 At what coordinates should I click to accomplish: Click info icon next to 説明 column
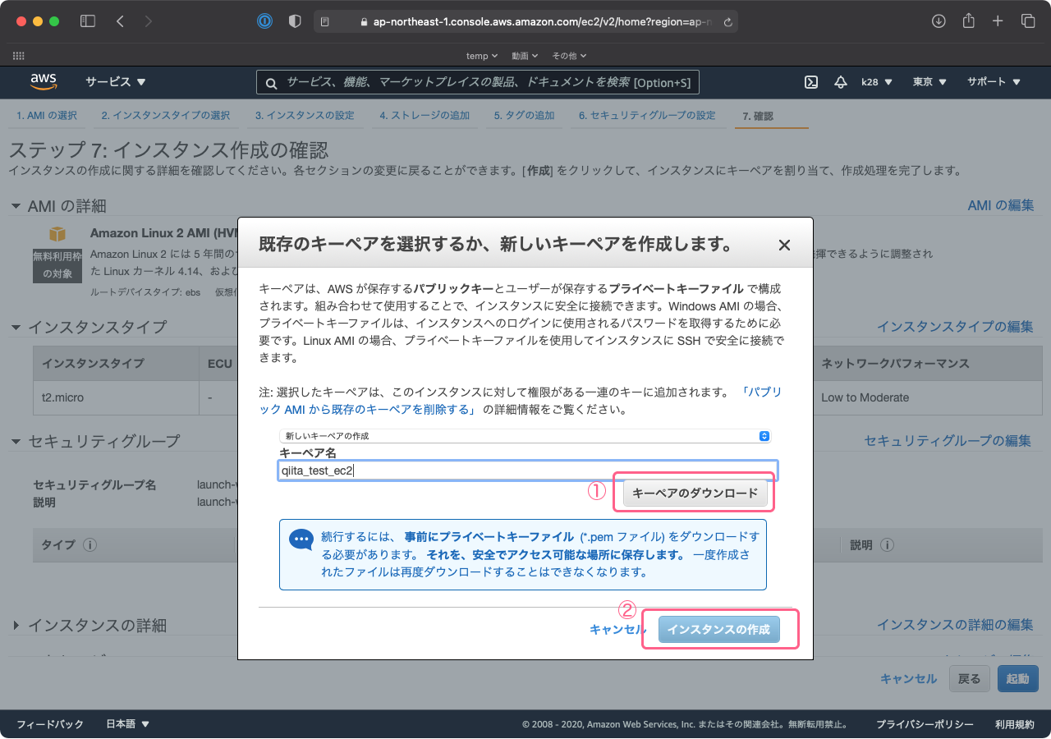tap(887, 545)
